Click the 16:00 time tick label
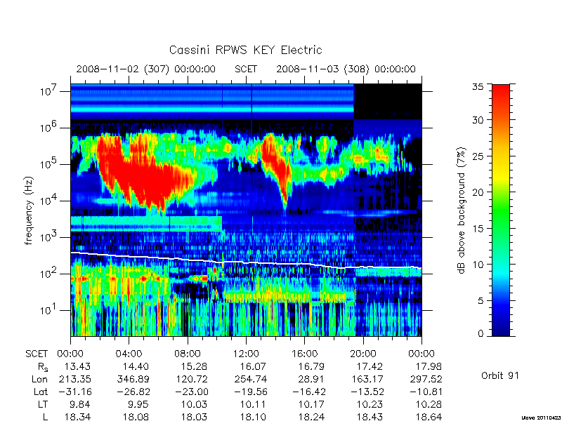 (304, 354)
